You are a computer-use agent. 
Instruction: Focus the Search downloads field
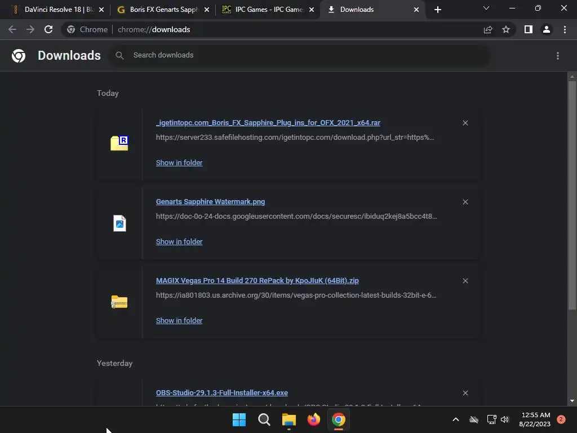coord(299,55)
